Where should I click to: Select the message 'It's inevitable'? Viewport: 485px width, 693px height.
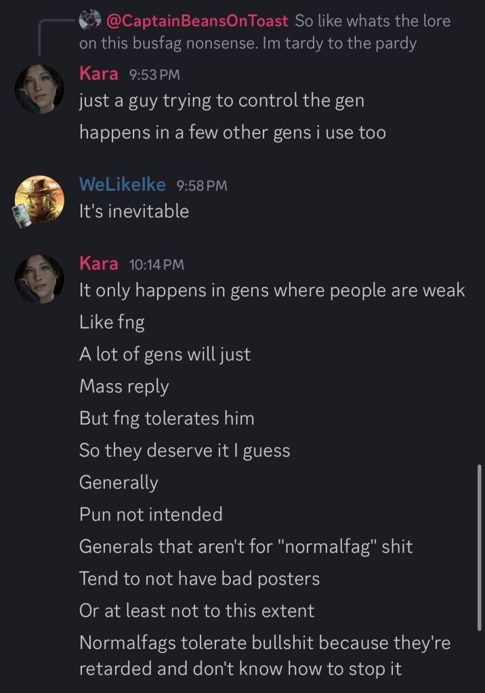click(134, 211)
